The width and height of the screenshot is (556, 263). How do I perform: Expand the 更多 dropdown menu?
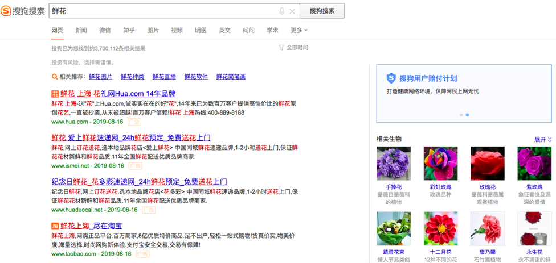click(299, 31)
